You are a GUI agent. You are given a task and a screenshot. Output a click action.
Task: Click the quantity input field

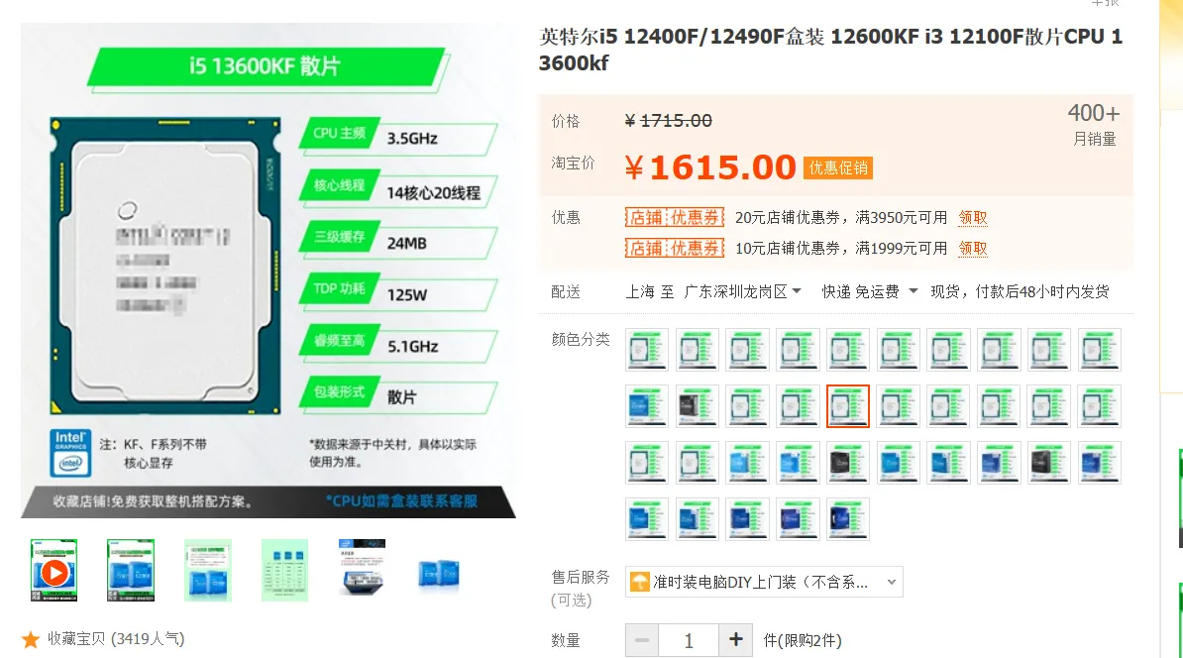click(689, 640)
